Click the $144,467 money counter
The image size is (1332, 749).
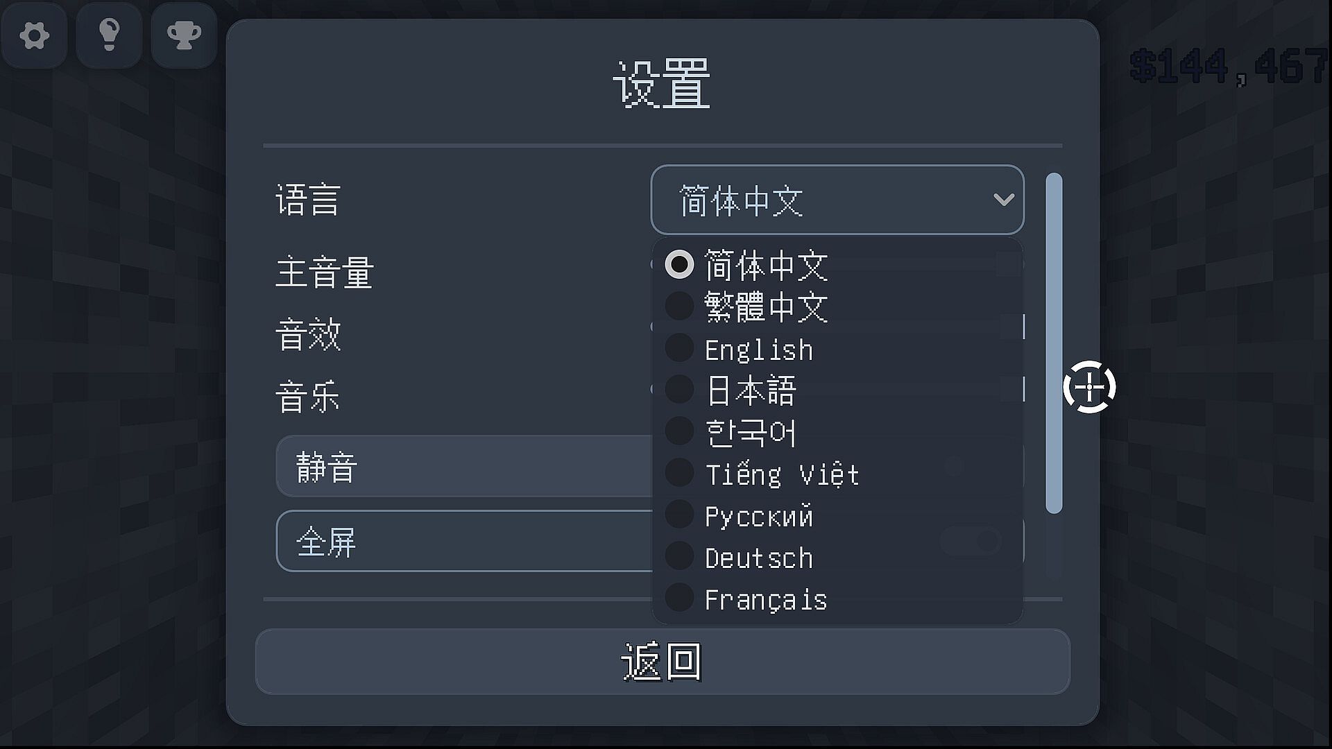point(1229,66)
